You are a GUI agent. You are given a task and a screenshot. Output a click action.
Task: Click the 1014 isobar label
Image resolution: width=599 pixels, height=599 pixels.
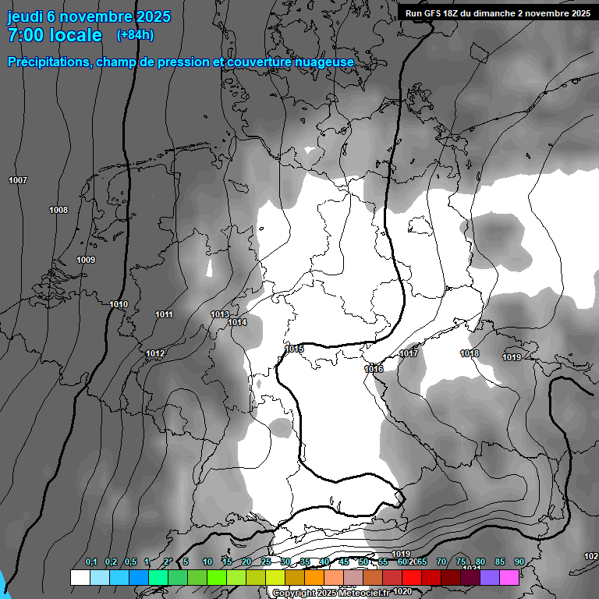[237, 322]
